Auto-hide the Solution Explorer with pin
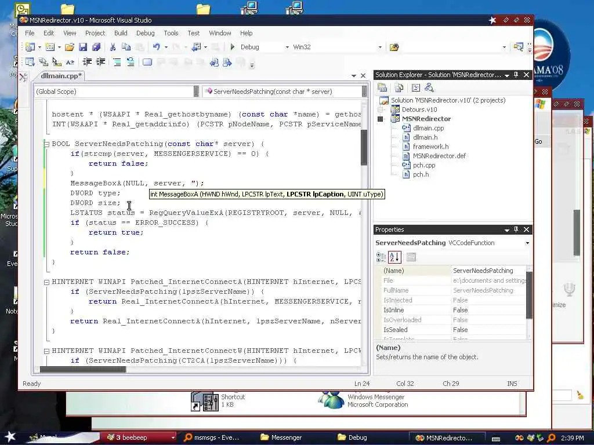This screenshot has height=445, width=594. coord(516,75)
